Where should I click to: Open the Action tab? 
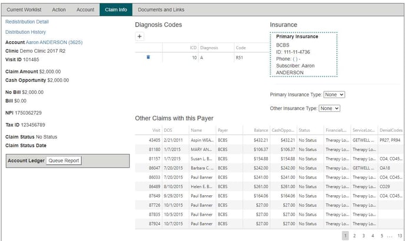click(59, 10)
